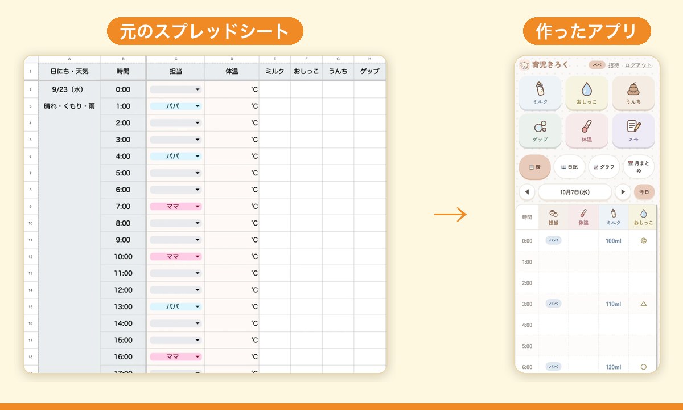This screenshot has width=683, height=410.
Task: Open the パパ dropdown in the spreadsheet's 1:00 row
Action: 175,106
